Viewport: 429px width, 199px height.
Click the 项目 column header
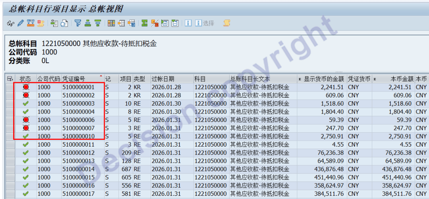pos(126,79)
